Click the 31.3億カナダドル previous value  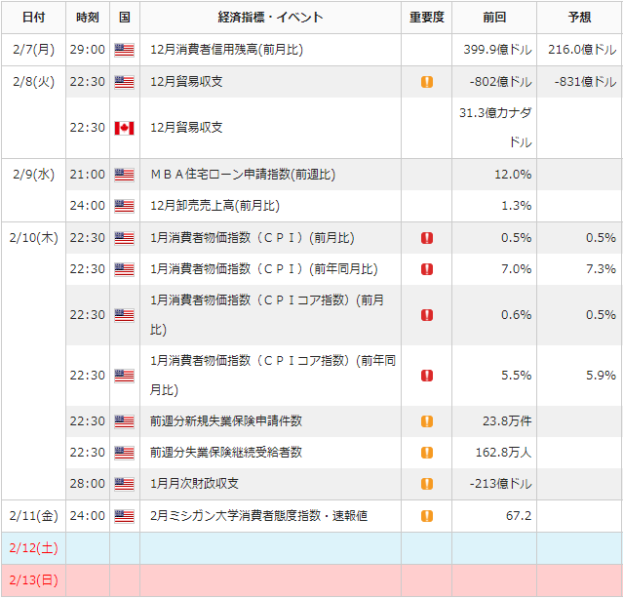coord(495,128)
